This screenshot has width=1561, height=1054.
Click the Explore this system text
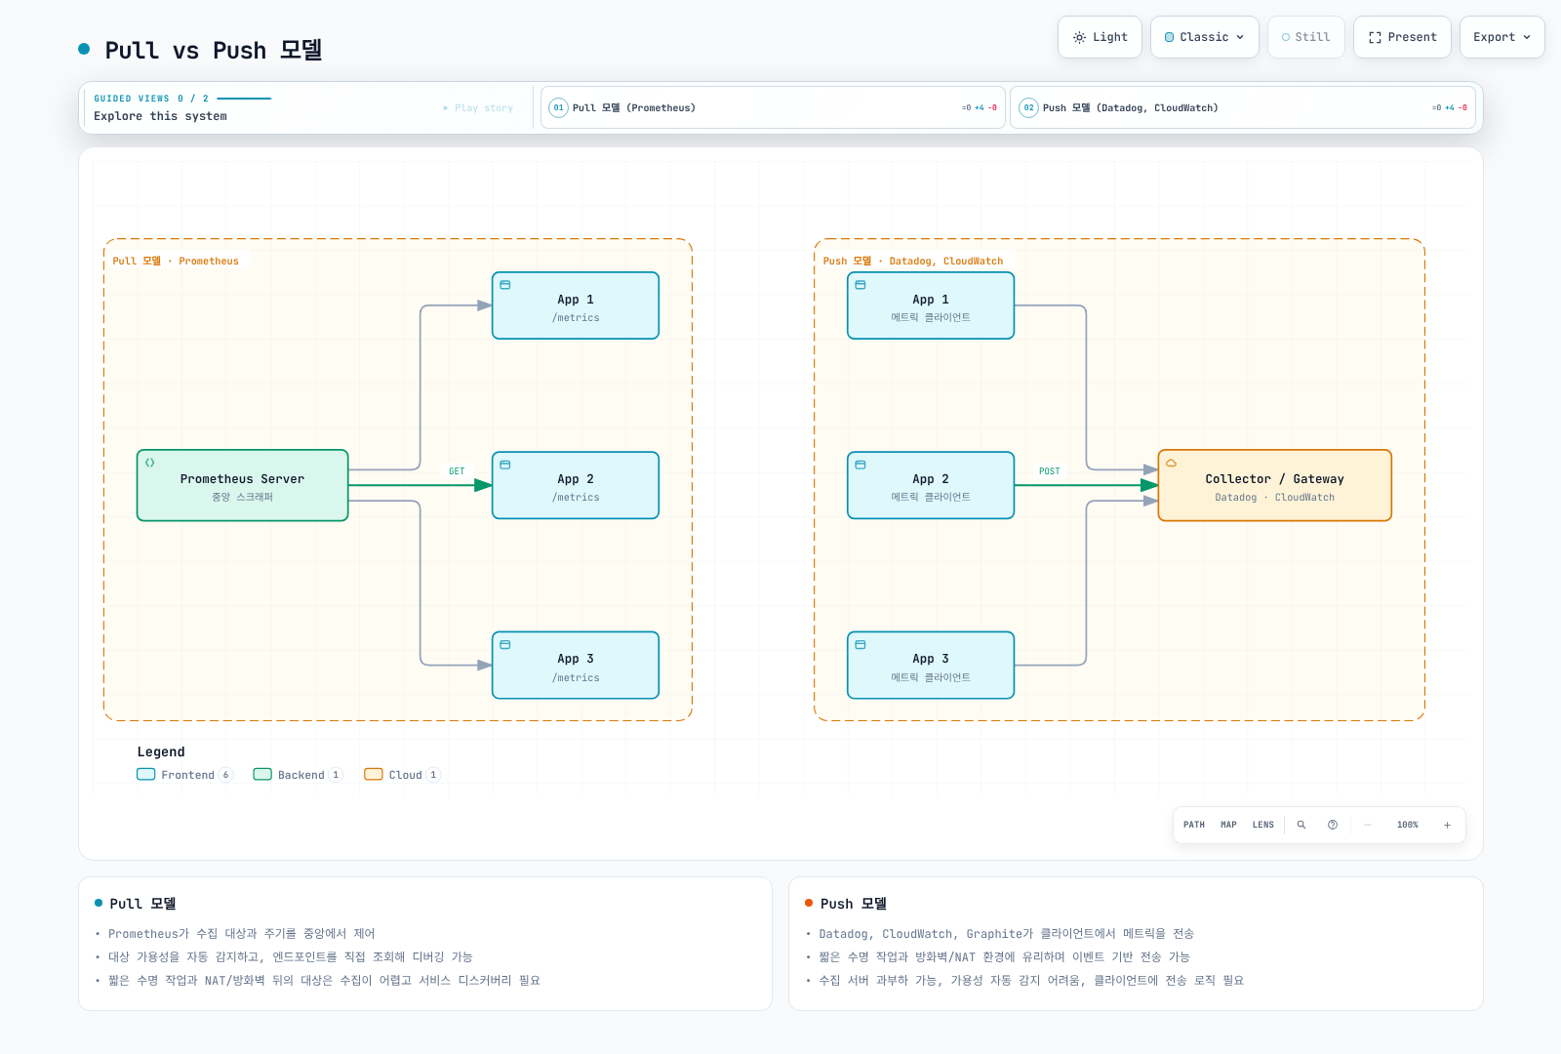(x=160, y=116)
